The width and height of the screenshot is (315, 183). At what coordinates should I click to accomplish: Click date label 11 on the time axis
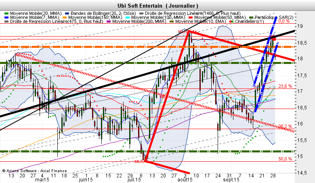click(53, 176)
